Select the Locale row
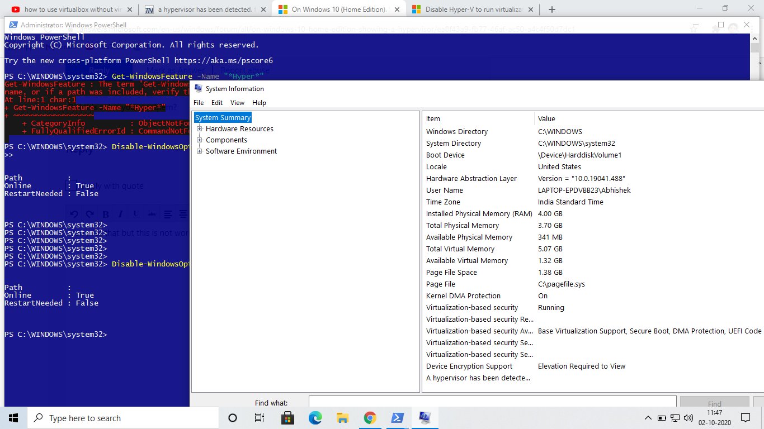This screenshot has height=429, width=764. 593,167
